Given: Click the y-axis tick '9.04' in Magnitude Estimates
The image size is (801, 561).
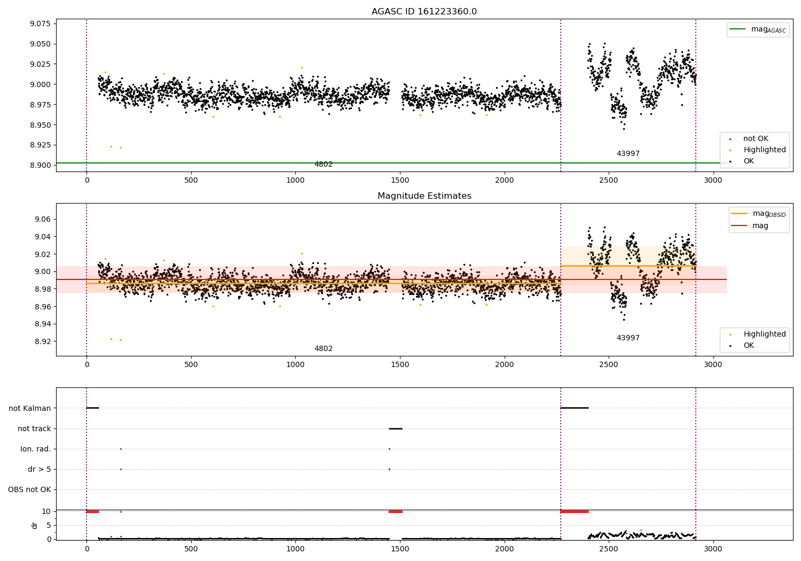Looking at the screenshot, I should [42, 237].
